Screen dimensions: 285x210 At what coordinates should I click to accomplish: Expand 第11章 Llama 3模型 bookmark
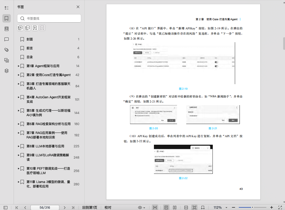19,182
